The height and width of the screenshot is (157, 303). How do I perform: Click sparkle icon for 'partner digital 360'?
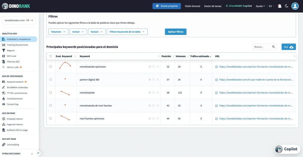pyautogui.click(x=158, y=80)
